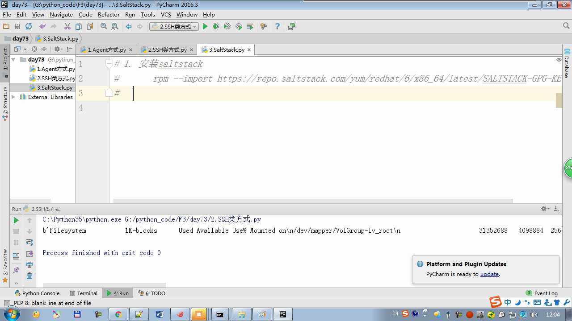This screenshot has width=572, height=321.
Task: Close the 1.Agent方式.py editor tab
Action: (x=130, y=50)
